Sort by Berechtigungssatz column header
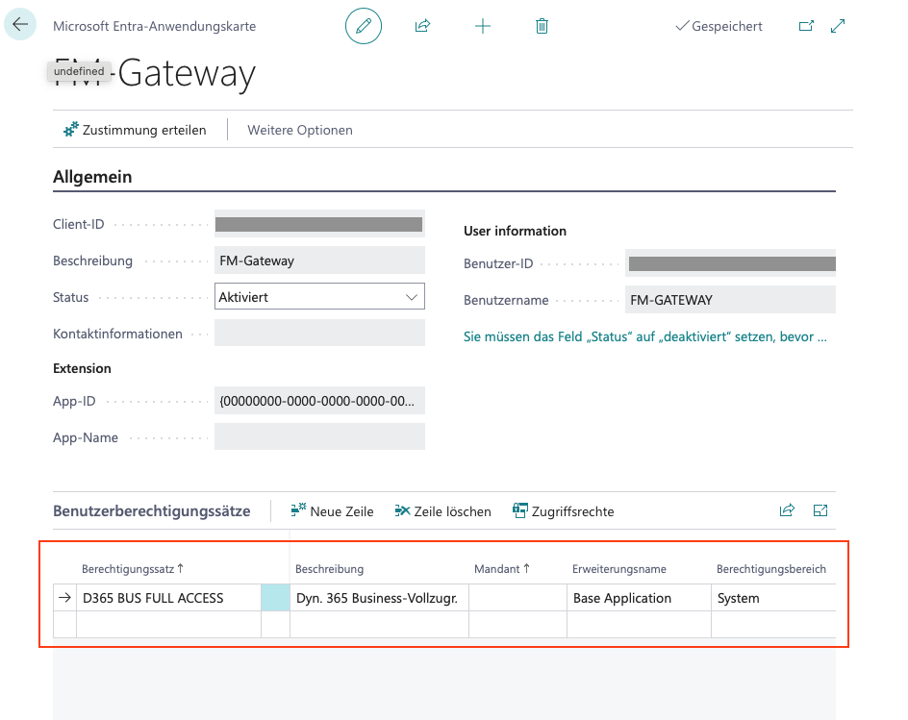Screen dimensions: 908x720 pos(133,569)
